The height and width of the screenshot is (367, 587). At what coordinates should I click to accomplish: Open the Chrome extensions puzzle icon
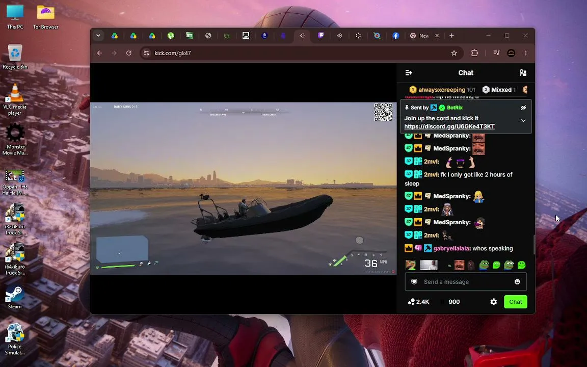(475, 53)
